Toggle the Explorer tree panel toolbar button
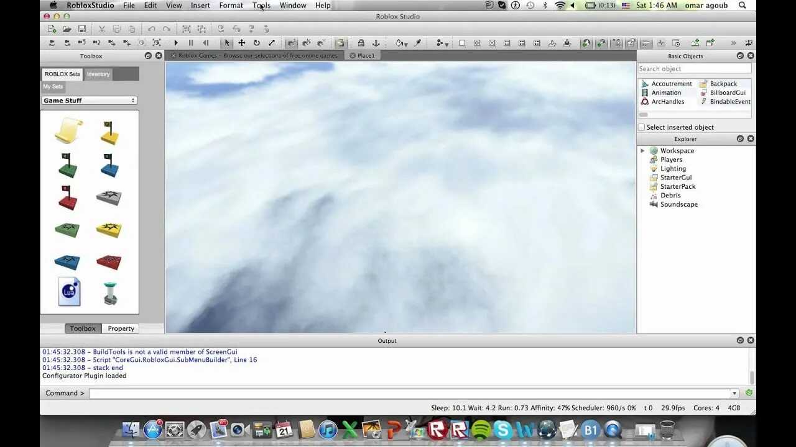This screenshot has width=796, height=447. pos(616,43)
